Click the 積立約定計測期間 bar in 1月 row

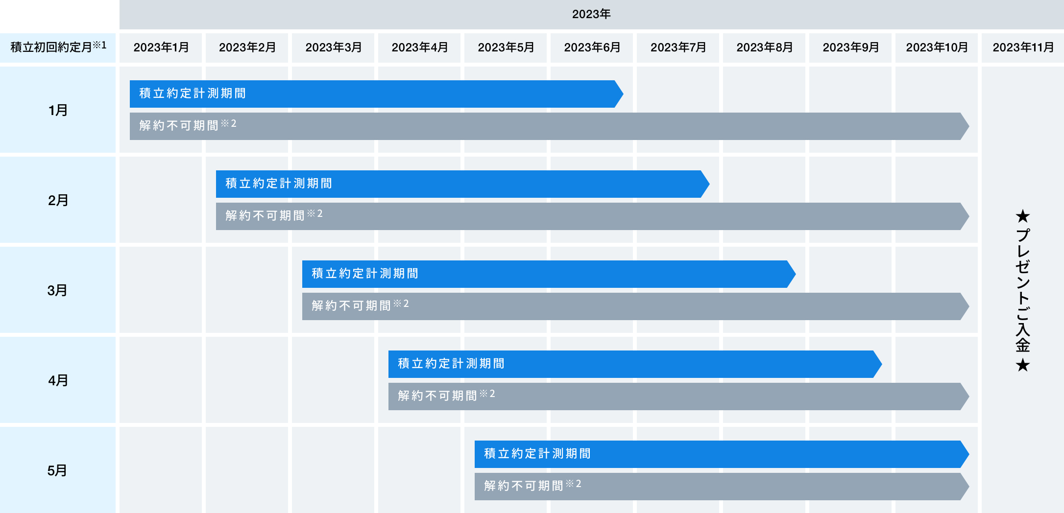(x=376, y=94)
